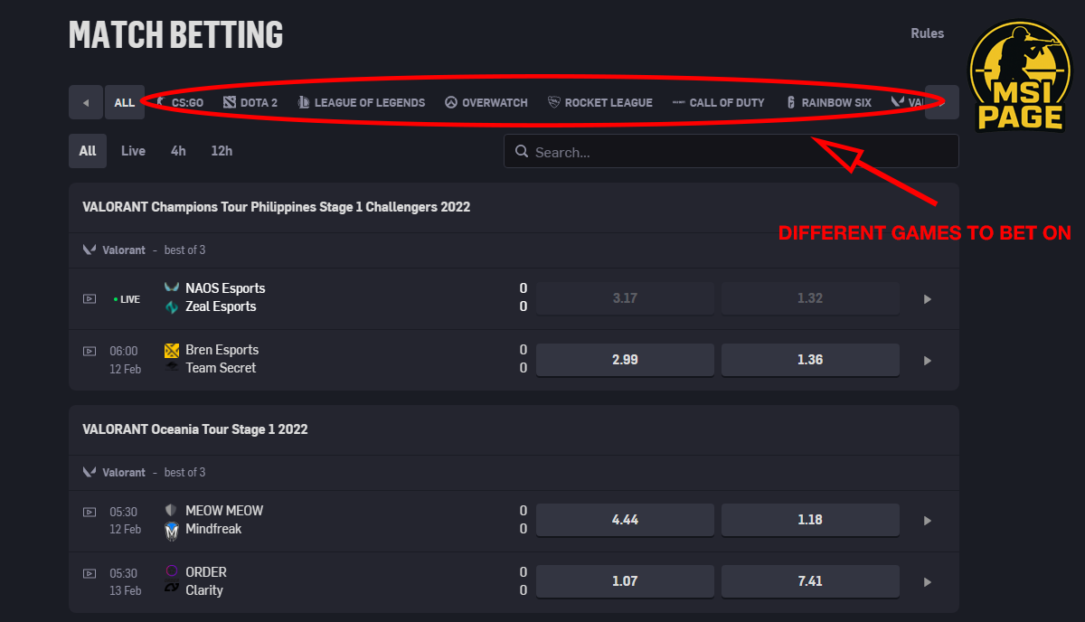This screenshot has width=1085, height=622.
Task: Select the Rainbow Six game tab
Action: pos(828,102)
